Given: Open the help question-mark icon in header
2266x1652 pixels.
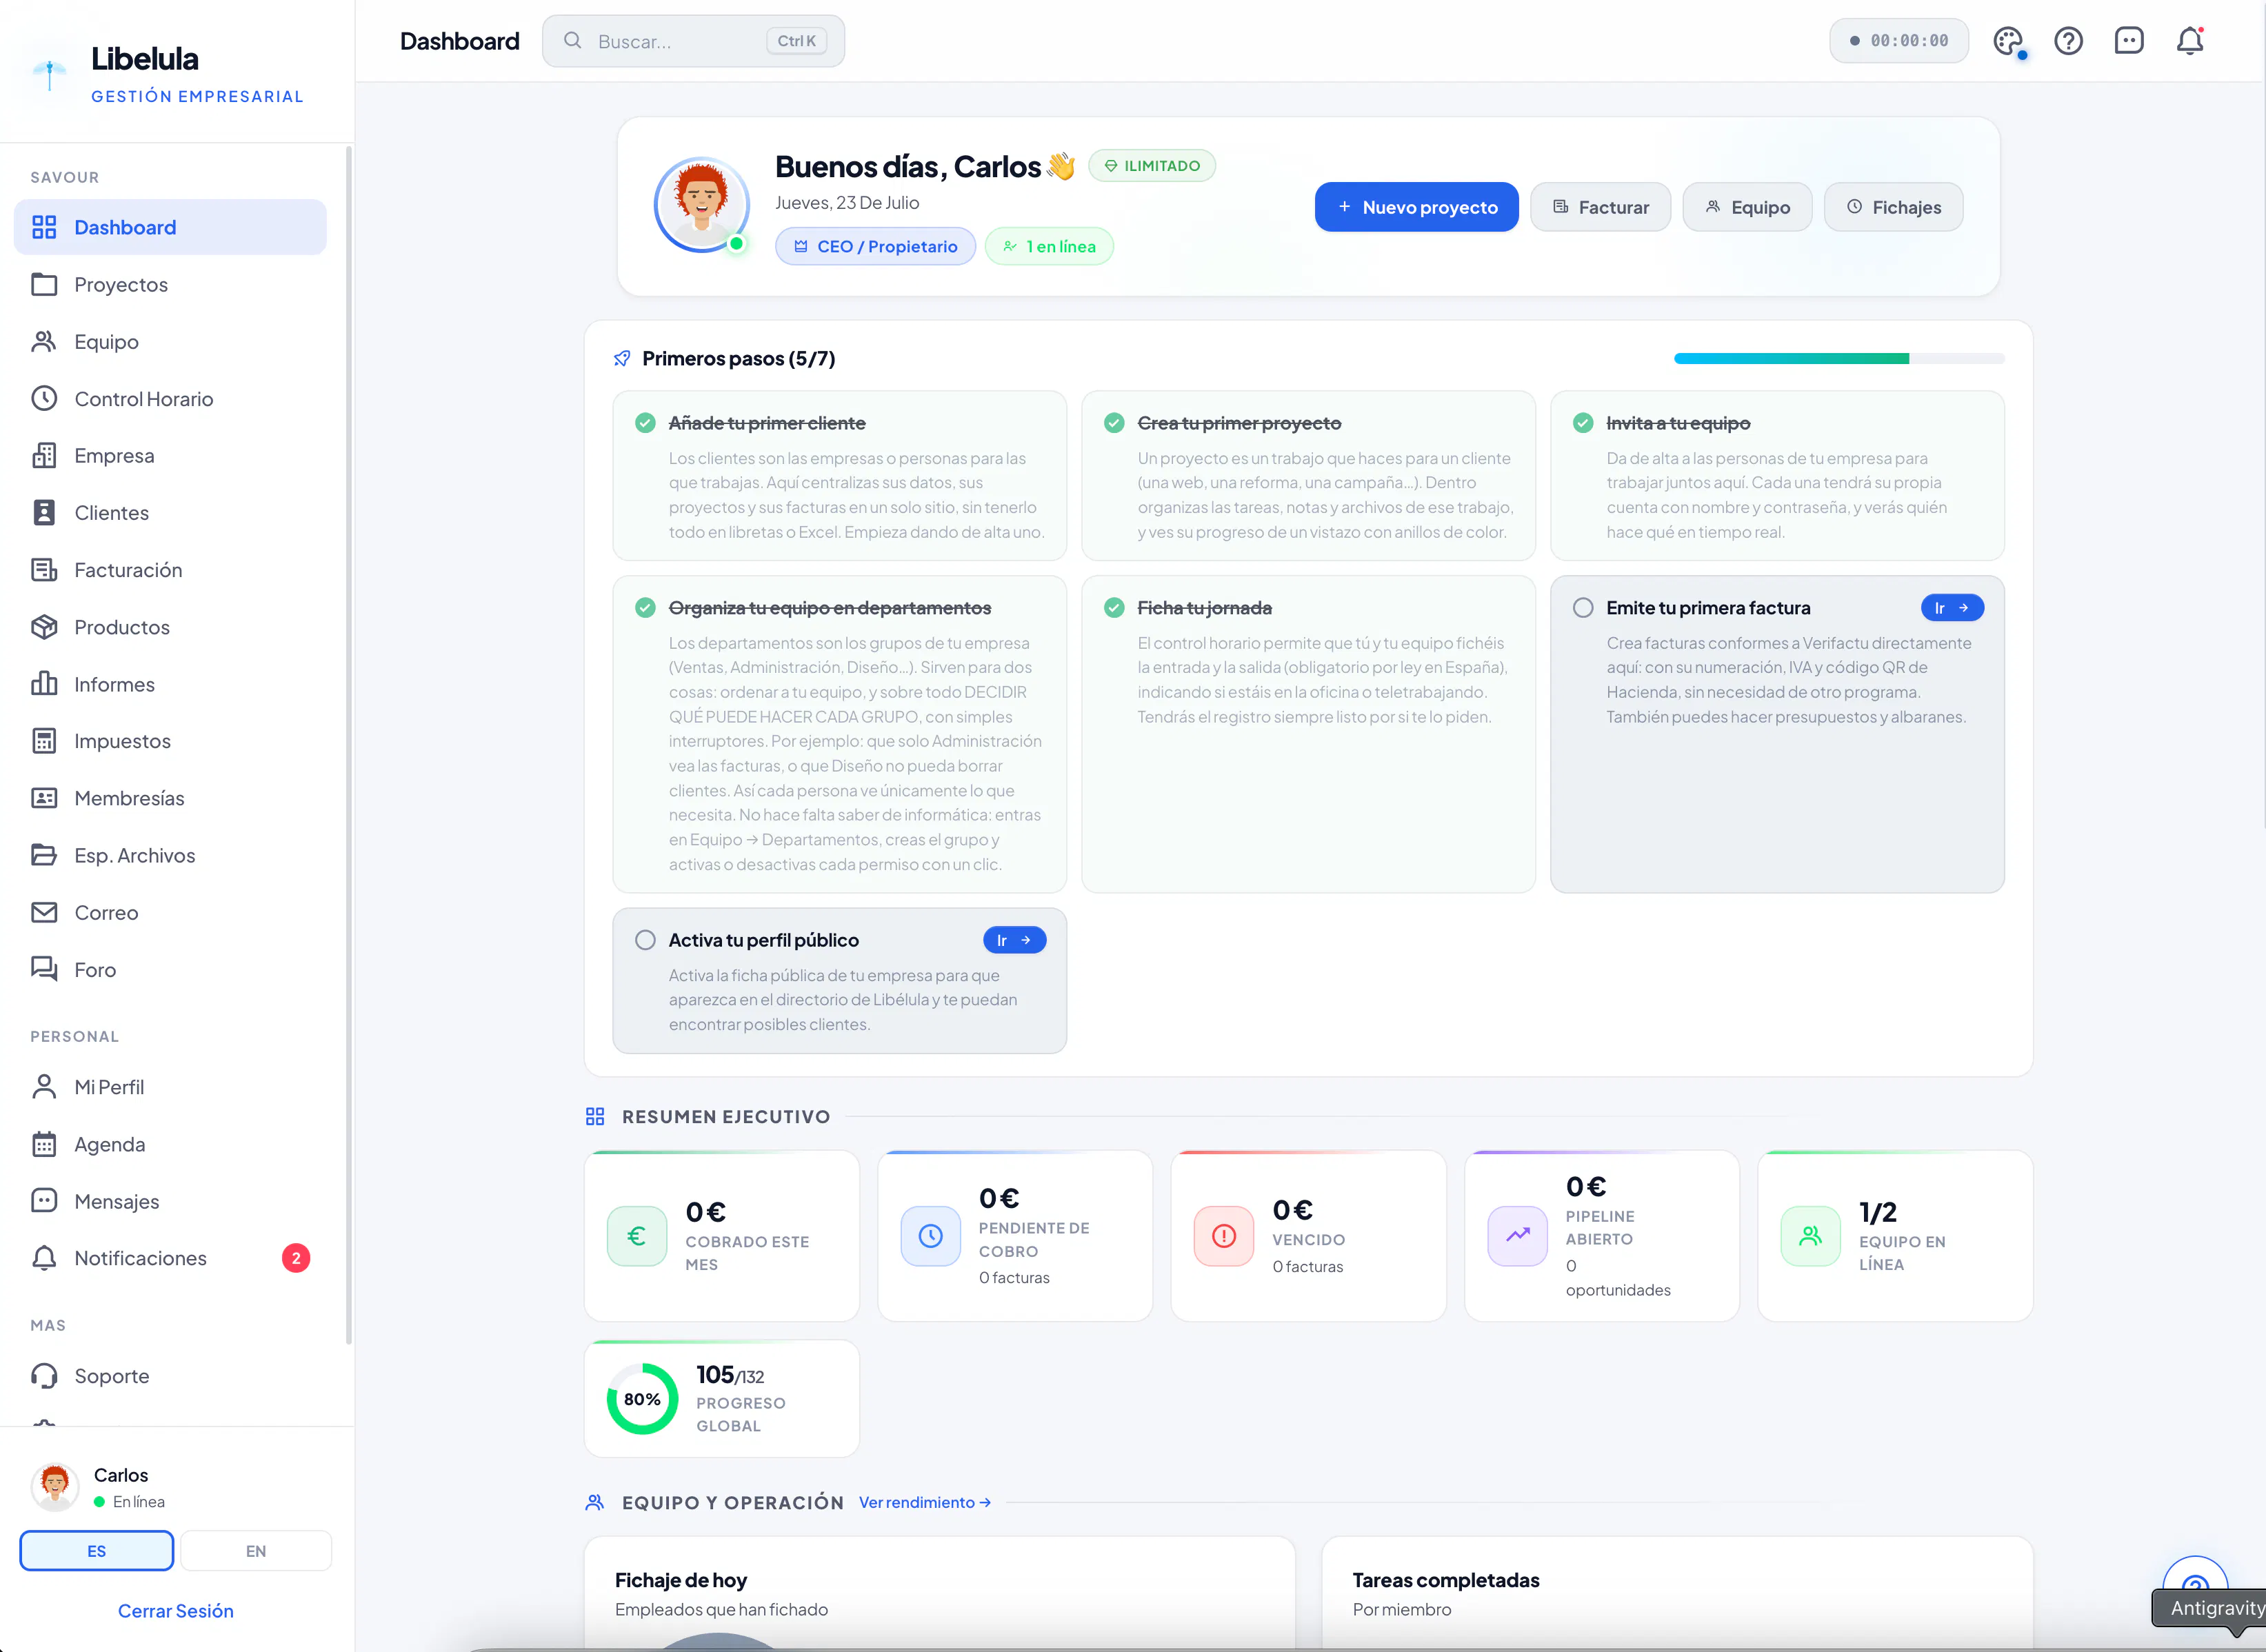Looking at the screenshot, I should pyautogui.click(x=2068, y=41).
